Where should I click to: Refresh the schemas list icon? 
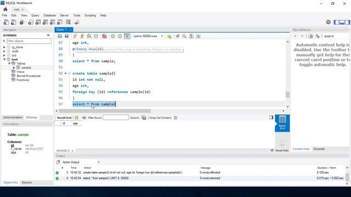click(48, 35)
